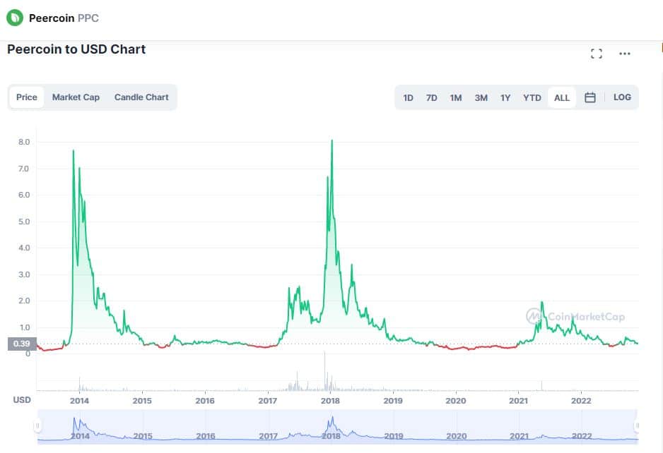Switch to the Price tab
Screen dimensions: 663x453
coord(27,97)
